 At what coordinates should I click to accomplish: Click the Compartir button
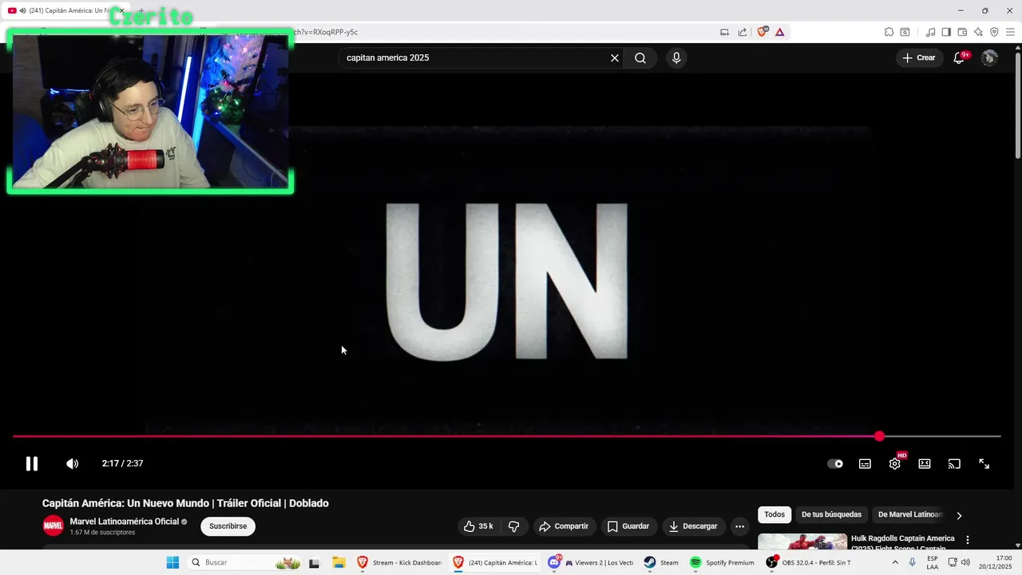click(564, 526)
